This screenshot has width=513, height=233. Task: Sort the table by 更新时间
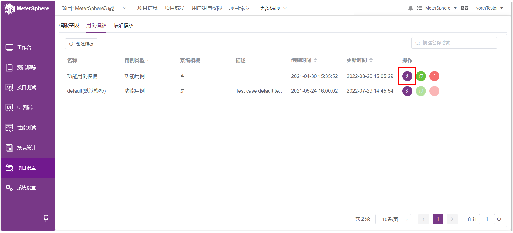[371, 60]
